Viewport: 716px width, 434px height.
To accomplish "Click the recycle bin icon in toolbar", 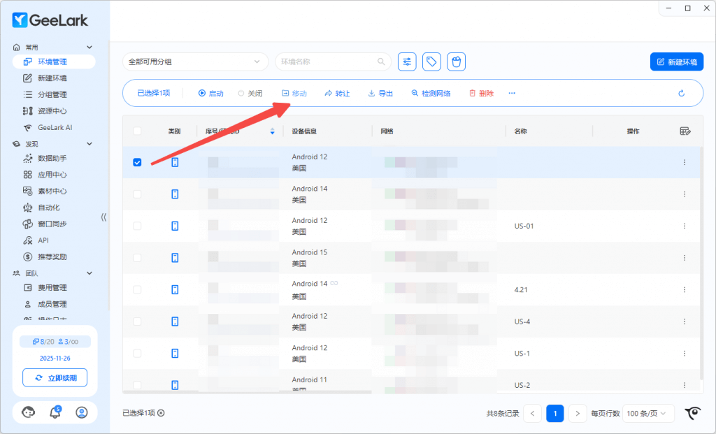I will point(457,62).
